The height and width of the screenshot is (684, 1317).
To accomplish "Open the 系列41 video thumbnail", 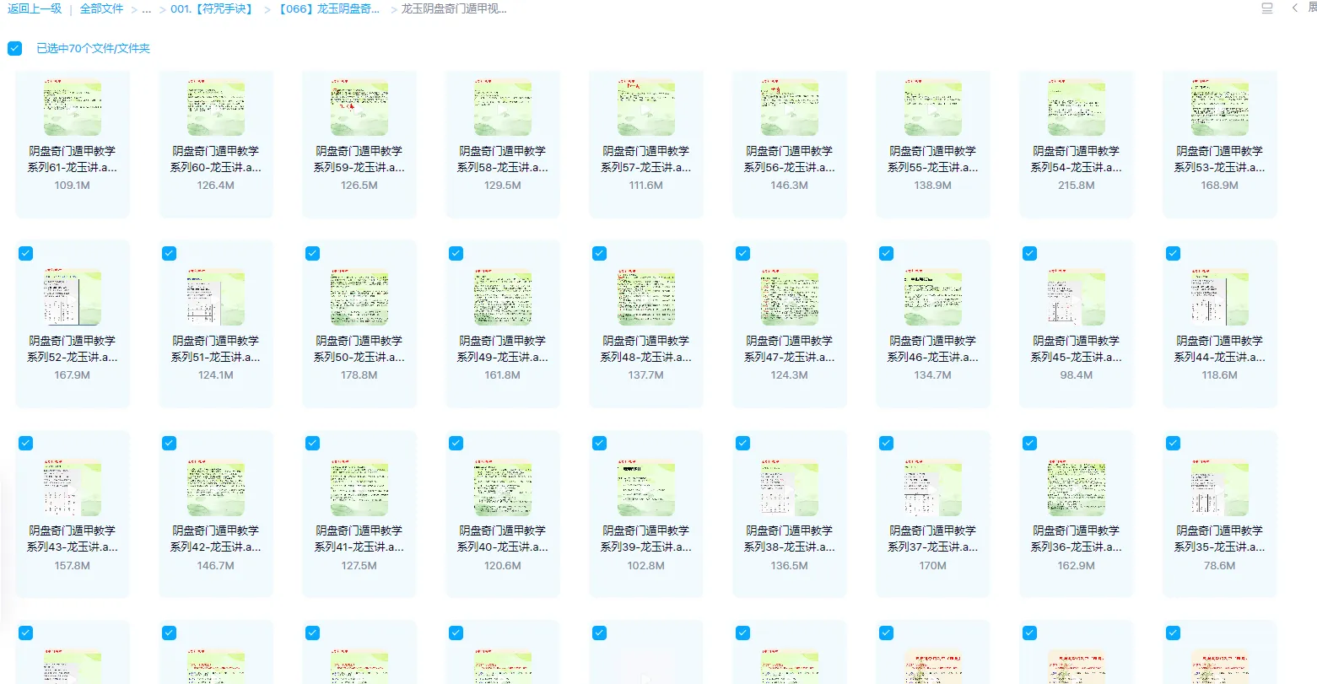I will point(359,487).
